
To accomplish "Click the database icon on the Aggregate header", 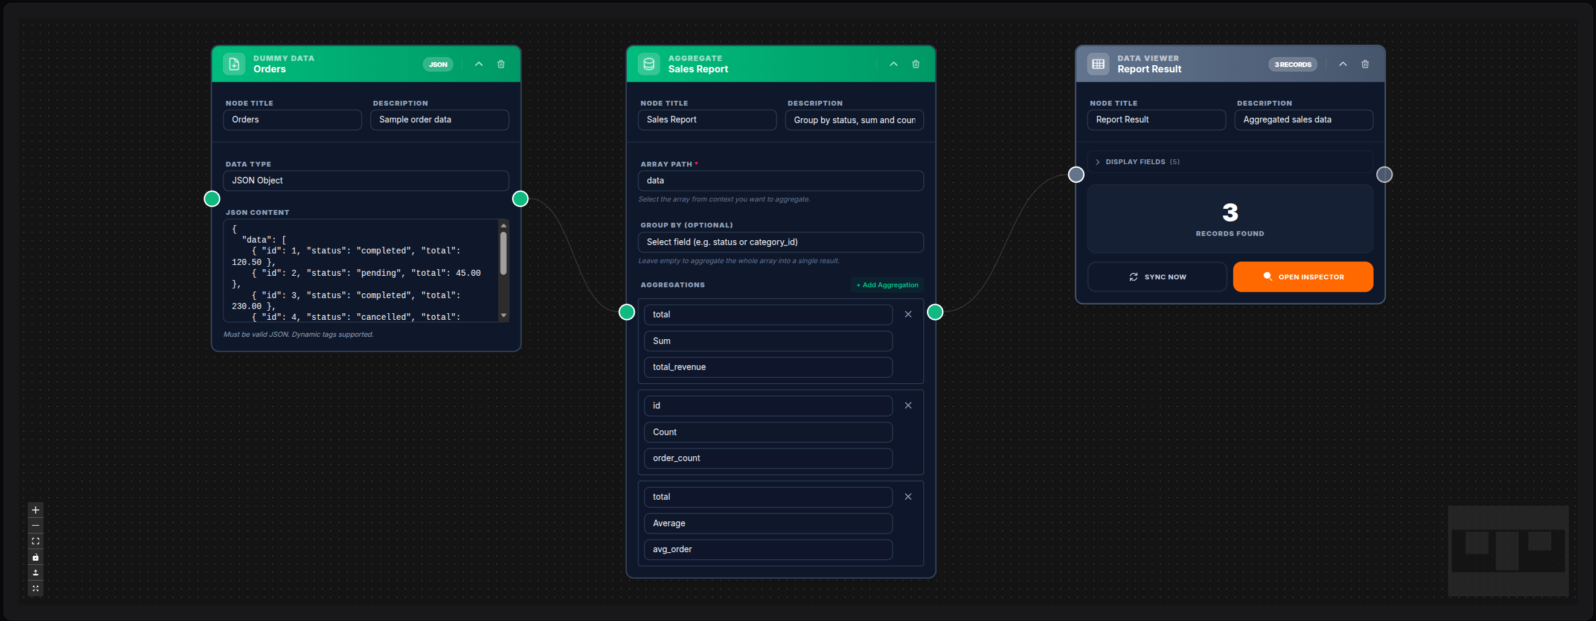I will [648, 64].
